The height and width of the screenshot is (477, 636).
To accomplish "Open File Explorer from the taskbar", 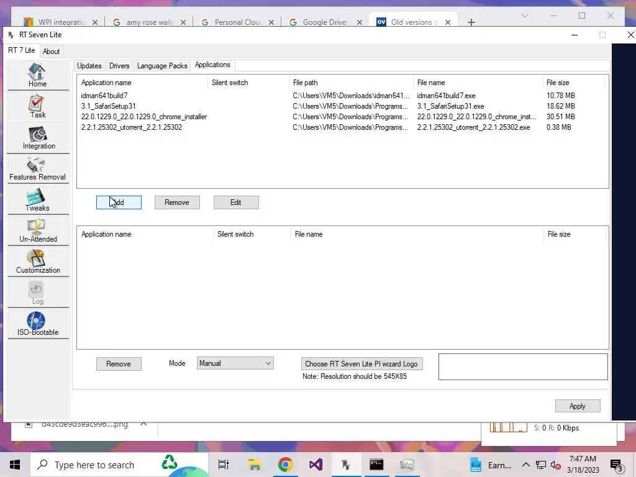I will (x=255, y=465).
